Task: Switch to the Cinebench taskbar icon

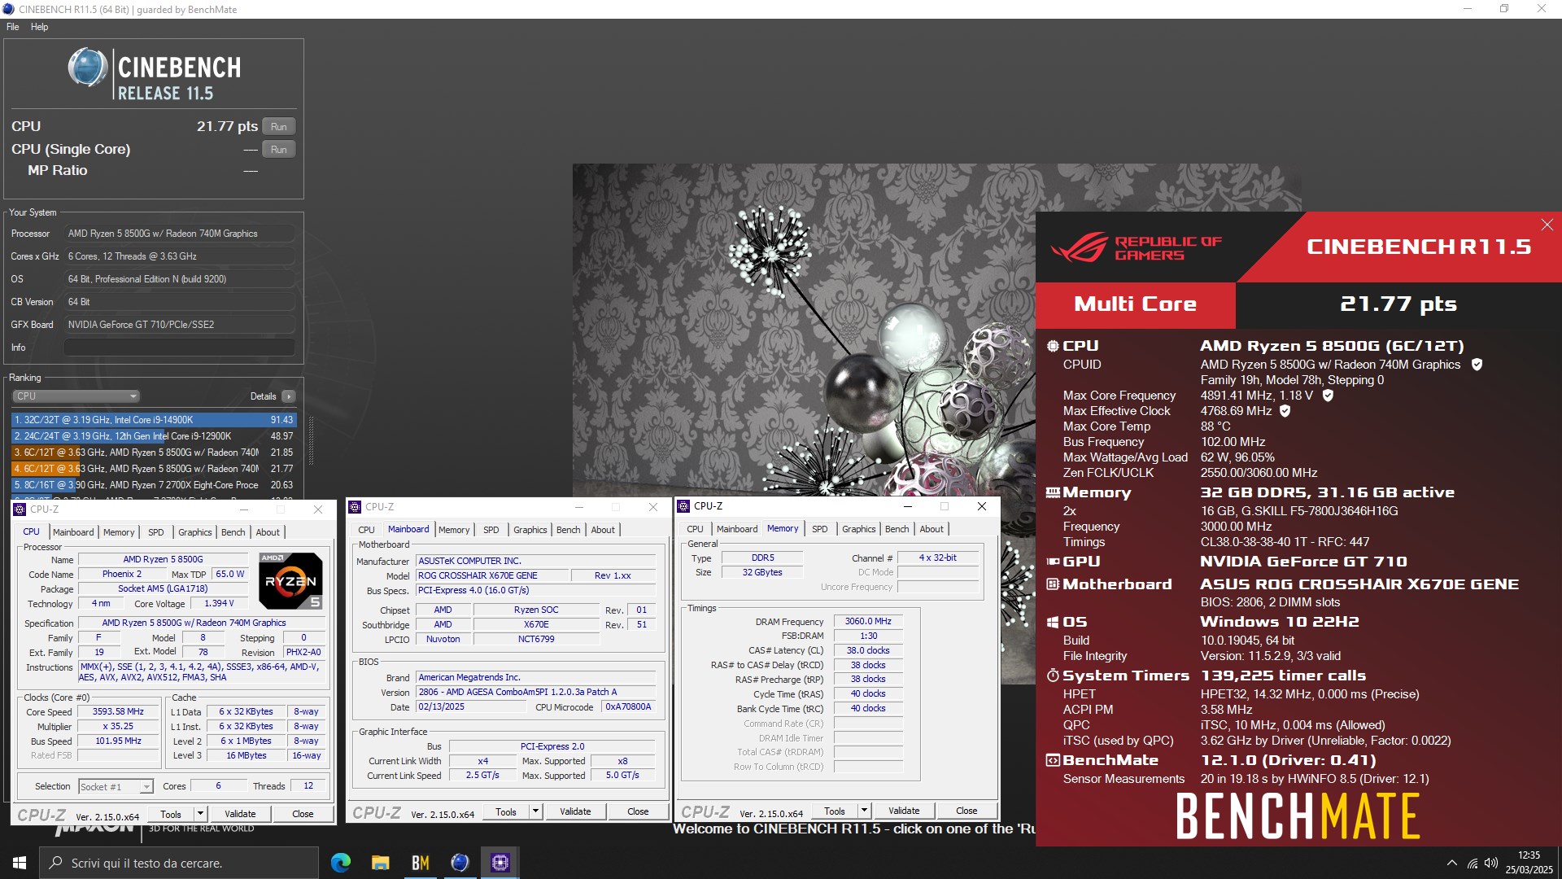Action: click(x=460, y=863)
